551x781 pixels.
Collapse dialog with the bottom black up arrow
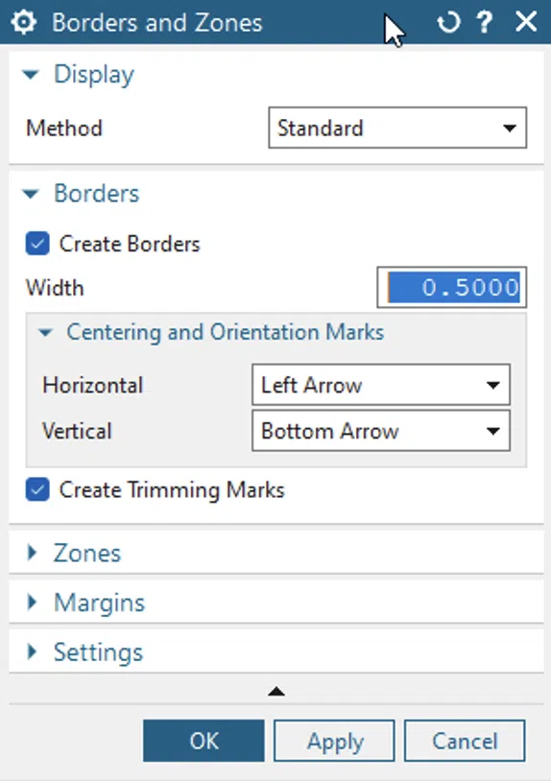pyautogui.click(x=276, y=692)
